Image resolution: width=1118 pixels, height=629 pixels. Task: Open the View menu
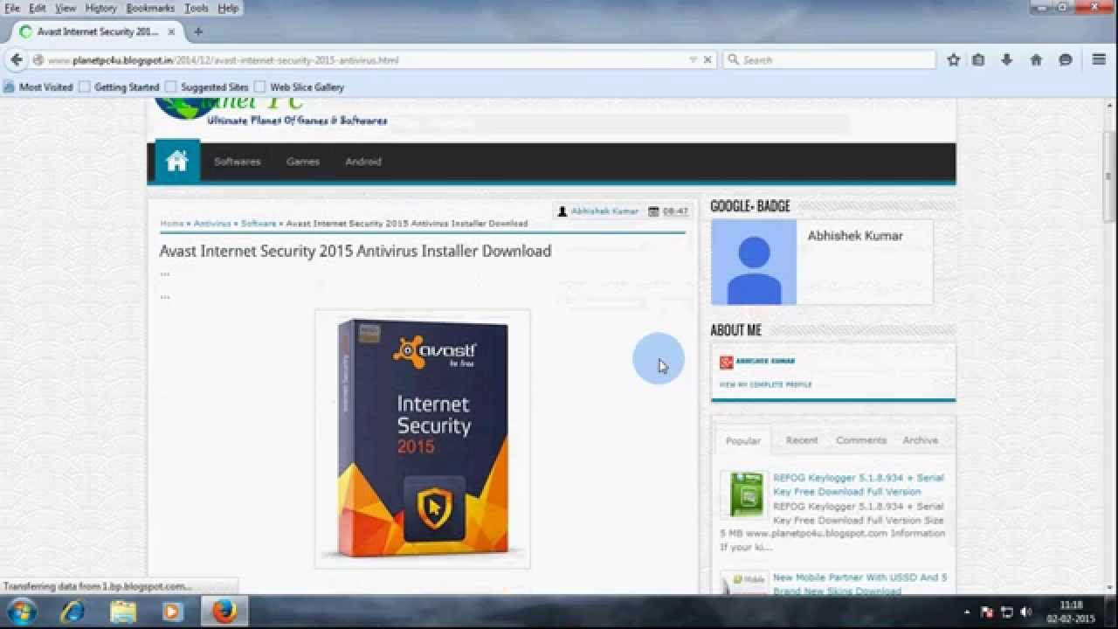(x=66, y=8)
